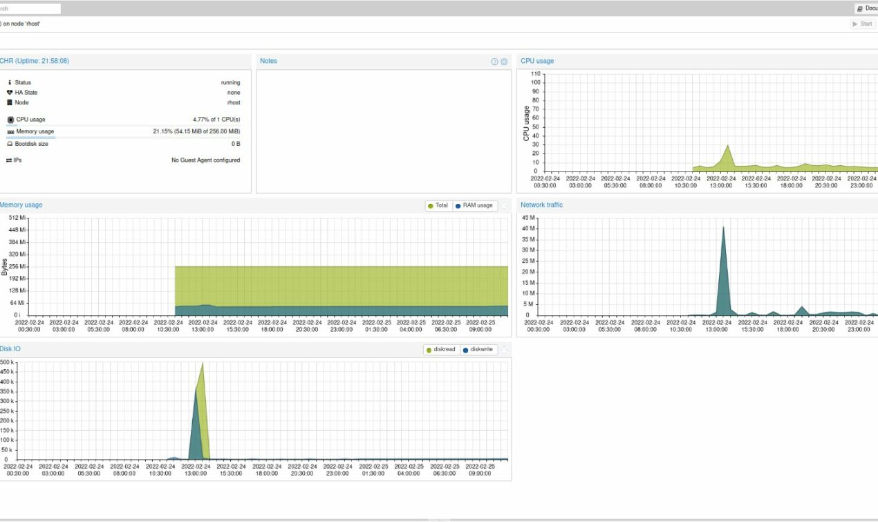Toggle the RAM usage series in legend
The image size is (878, 522).
click(474, 205)
